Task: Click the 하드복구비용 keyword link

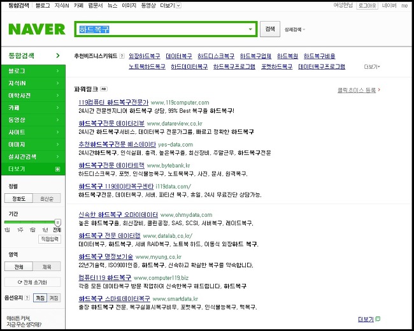Action: (320, 56)
